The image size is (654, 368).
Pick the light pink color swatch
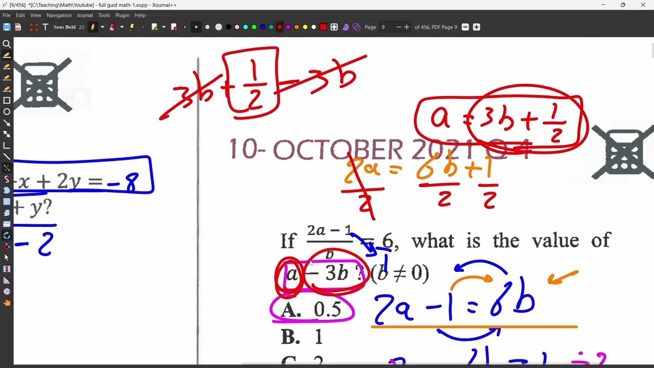(x=237, y=27)
